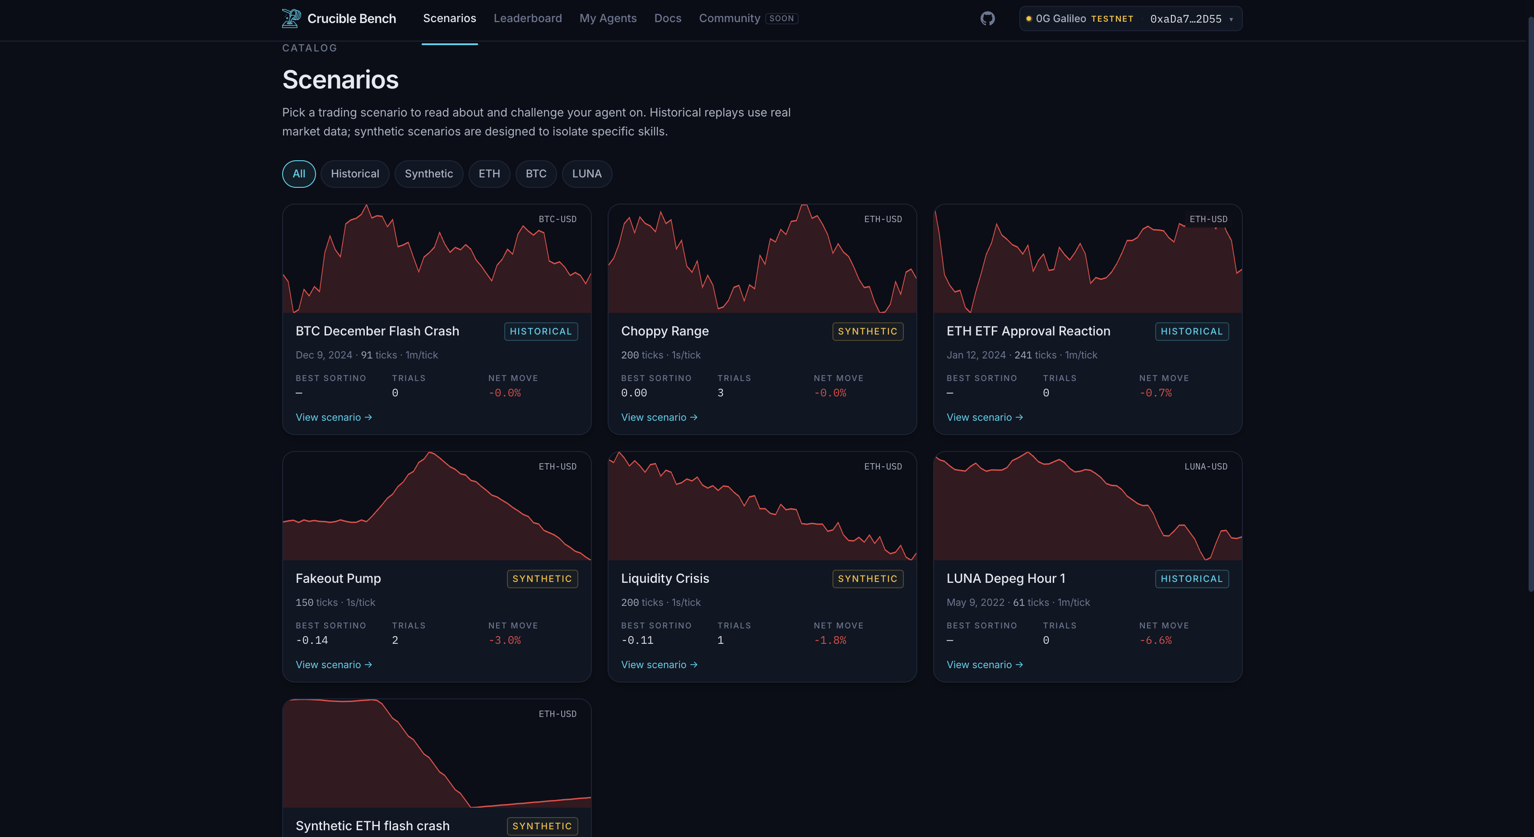1534x837 pixels.
Task: Click the -1.8% net move value
Action: point(830,641)
